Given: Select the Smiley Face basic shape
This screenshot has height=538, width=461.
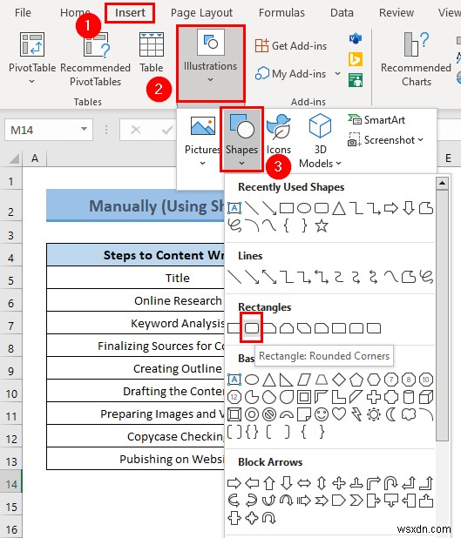Looking at the screenshot, I should [x=322, y=414].
